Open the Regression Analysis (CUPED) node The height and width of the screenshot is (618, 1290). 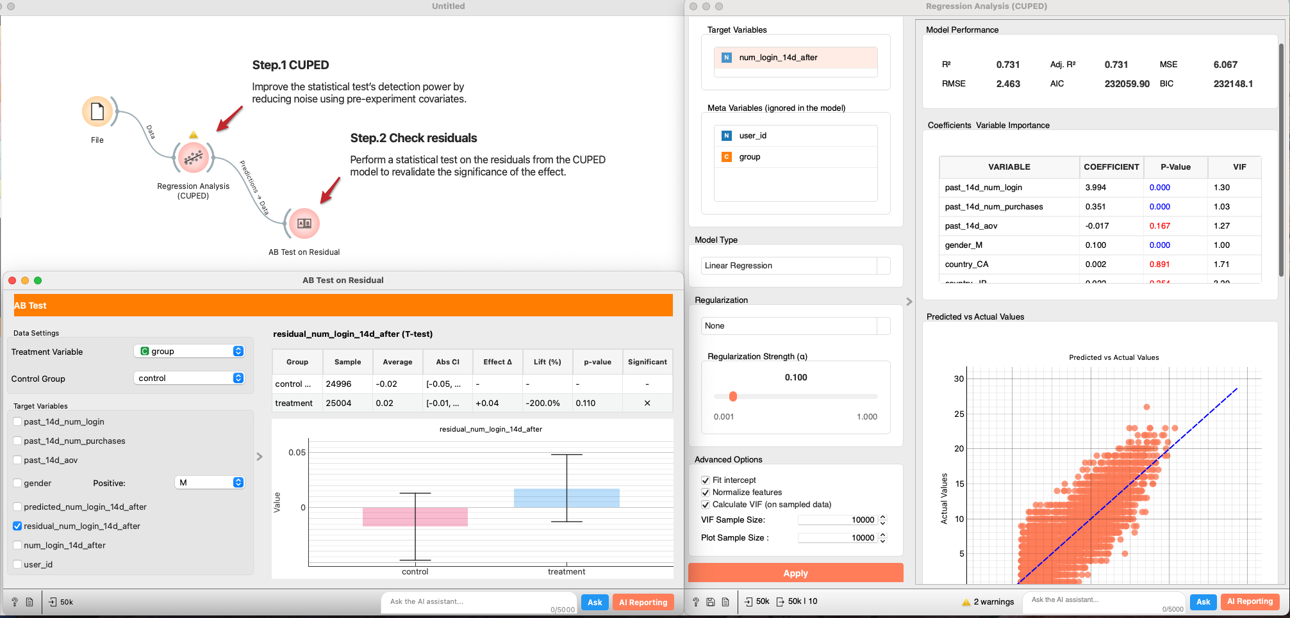(x=193, y=158)
